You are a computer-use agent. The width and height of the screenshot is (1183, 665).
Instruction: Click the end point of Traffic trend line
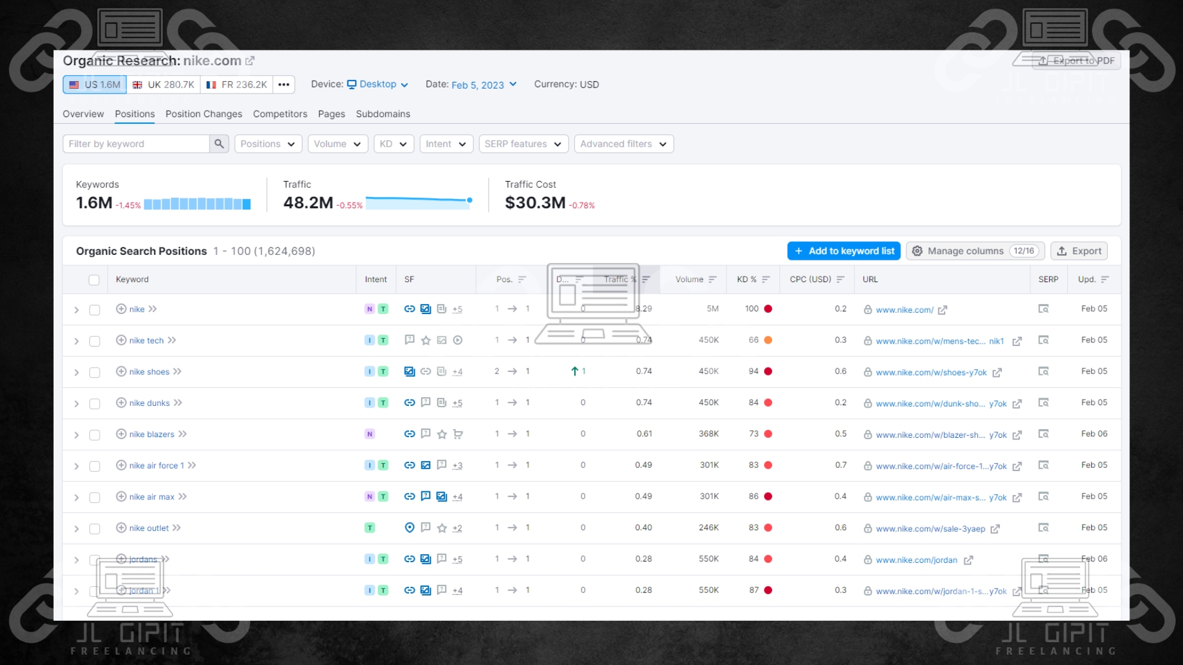pyautogui.click(x=470, y=200)
